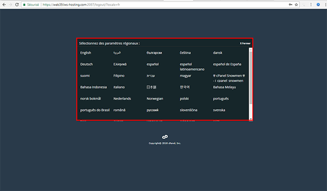Select português do Brasil
Image resolution: width=327 pixels, height=191 pixels.
pyautogui.click(x=95, y=110)
